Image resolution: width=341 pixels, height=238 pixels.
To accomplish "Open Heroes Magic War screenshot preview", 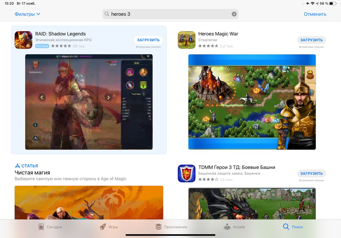I will (252, 102).
